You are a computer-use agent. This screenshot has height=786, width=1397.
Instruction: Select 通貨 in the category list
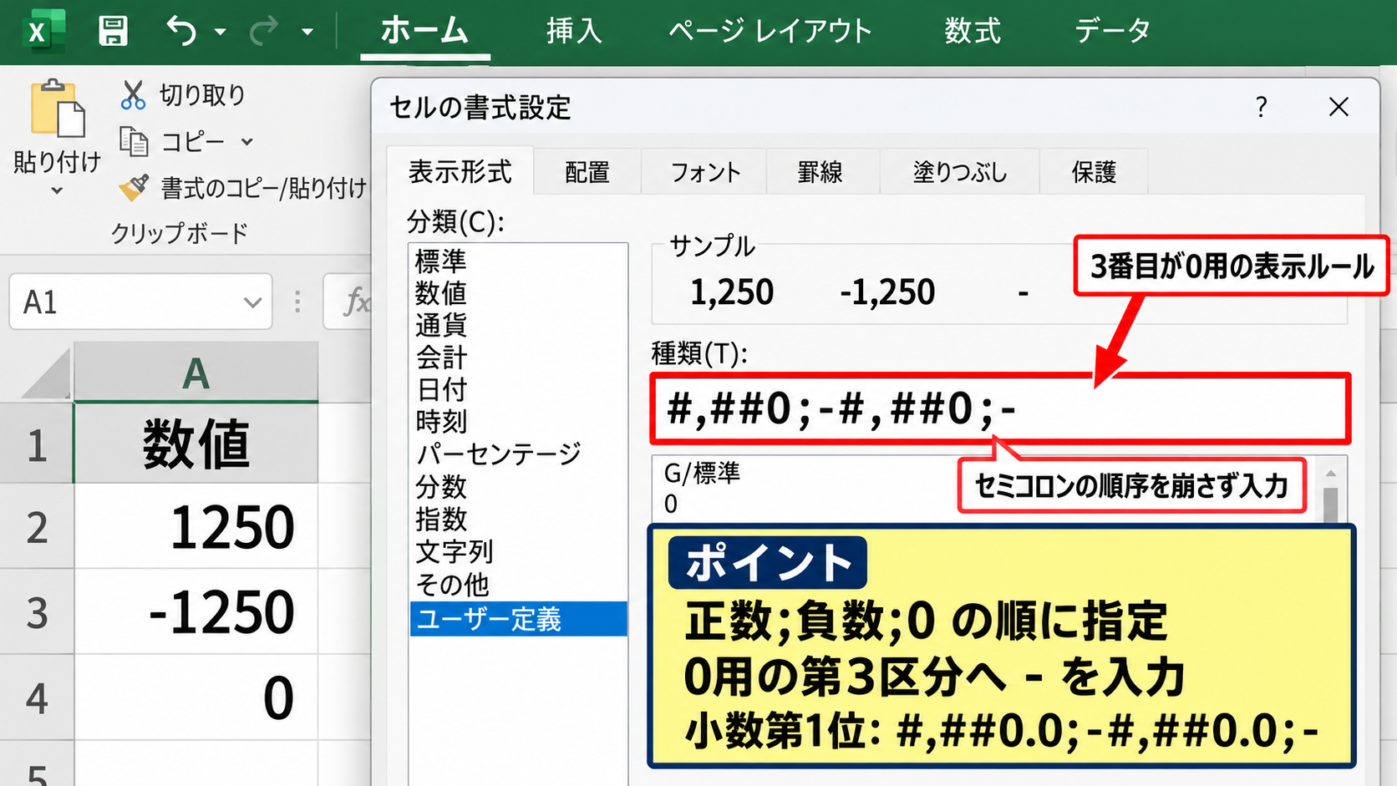pyautogui.click(x=518, y=325)
